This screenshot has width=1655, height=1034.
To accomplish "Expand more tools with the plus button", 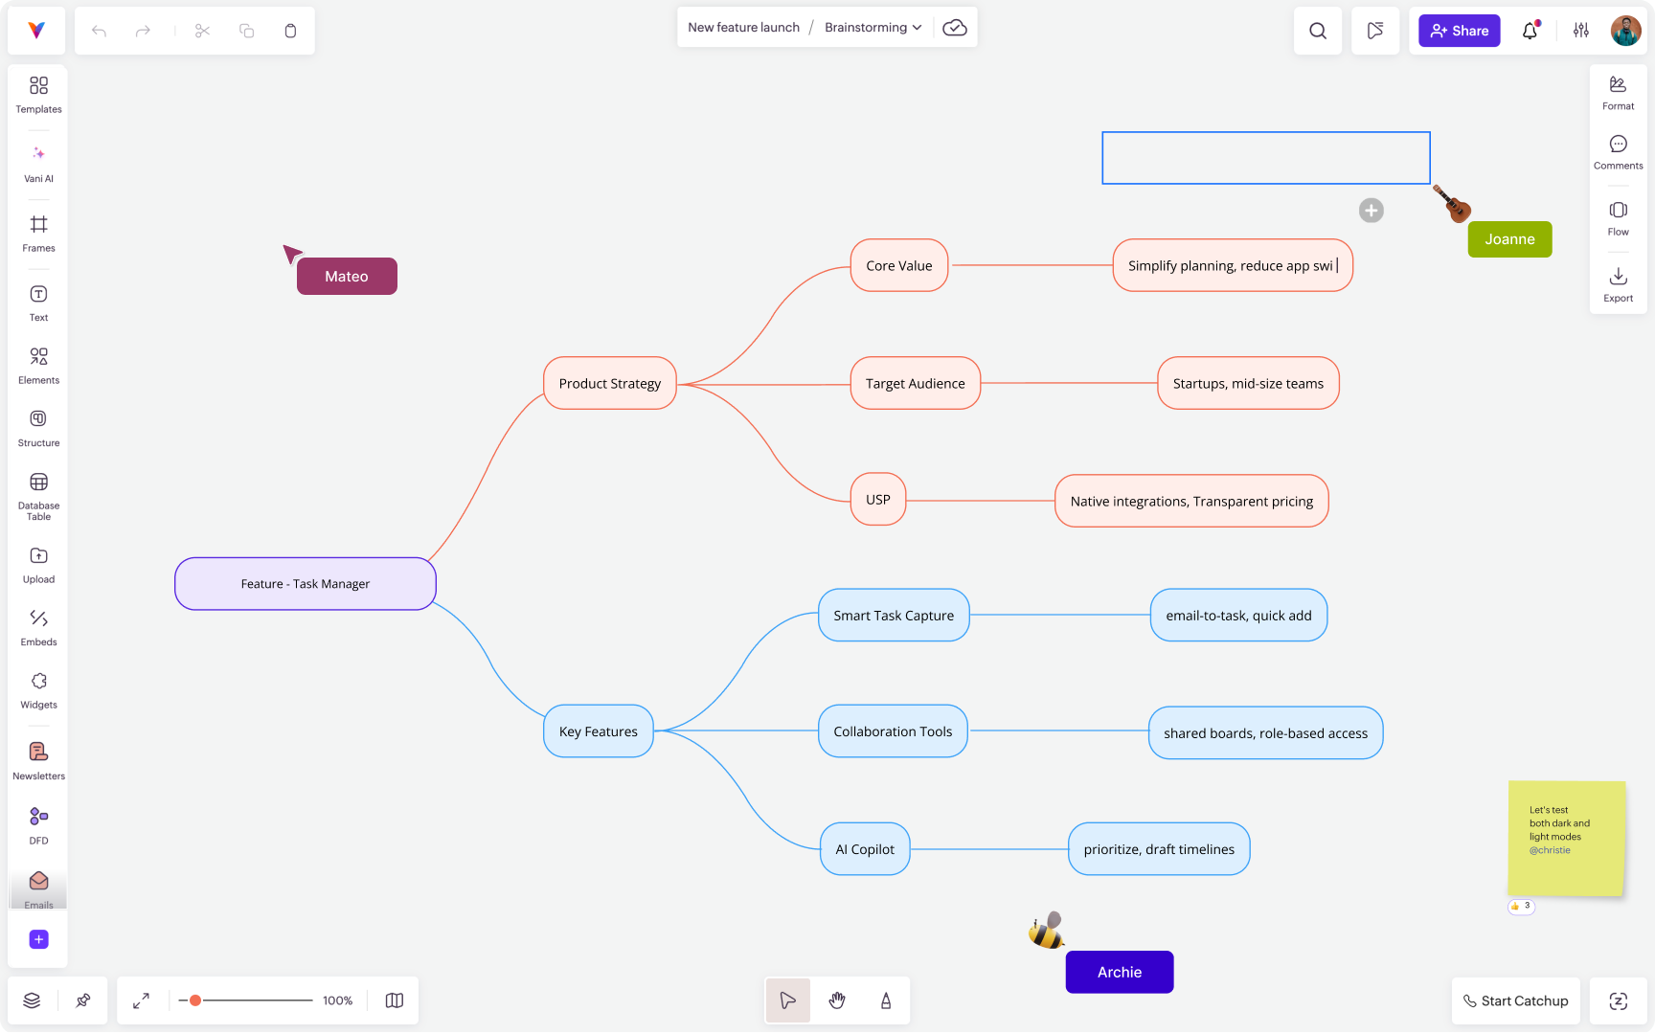I will click(x=38, y=939).
